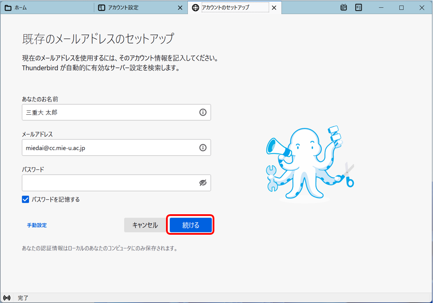433x303 pixels.
Task: Focus the メールアドレス input field
Action: [x=116, y=148]
